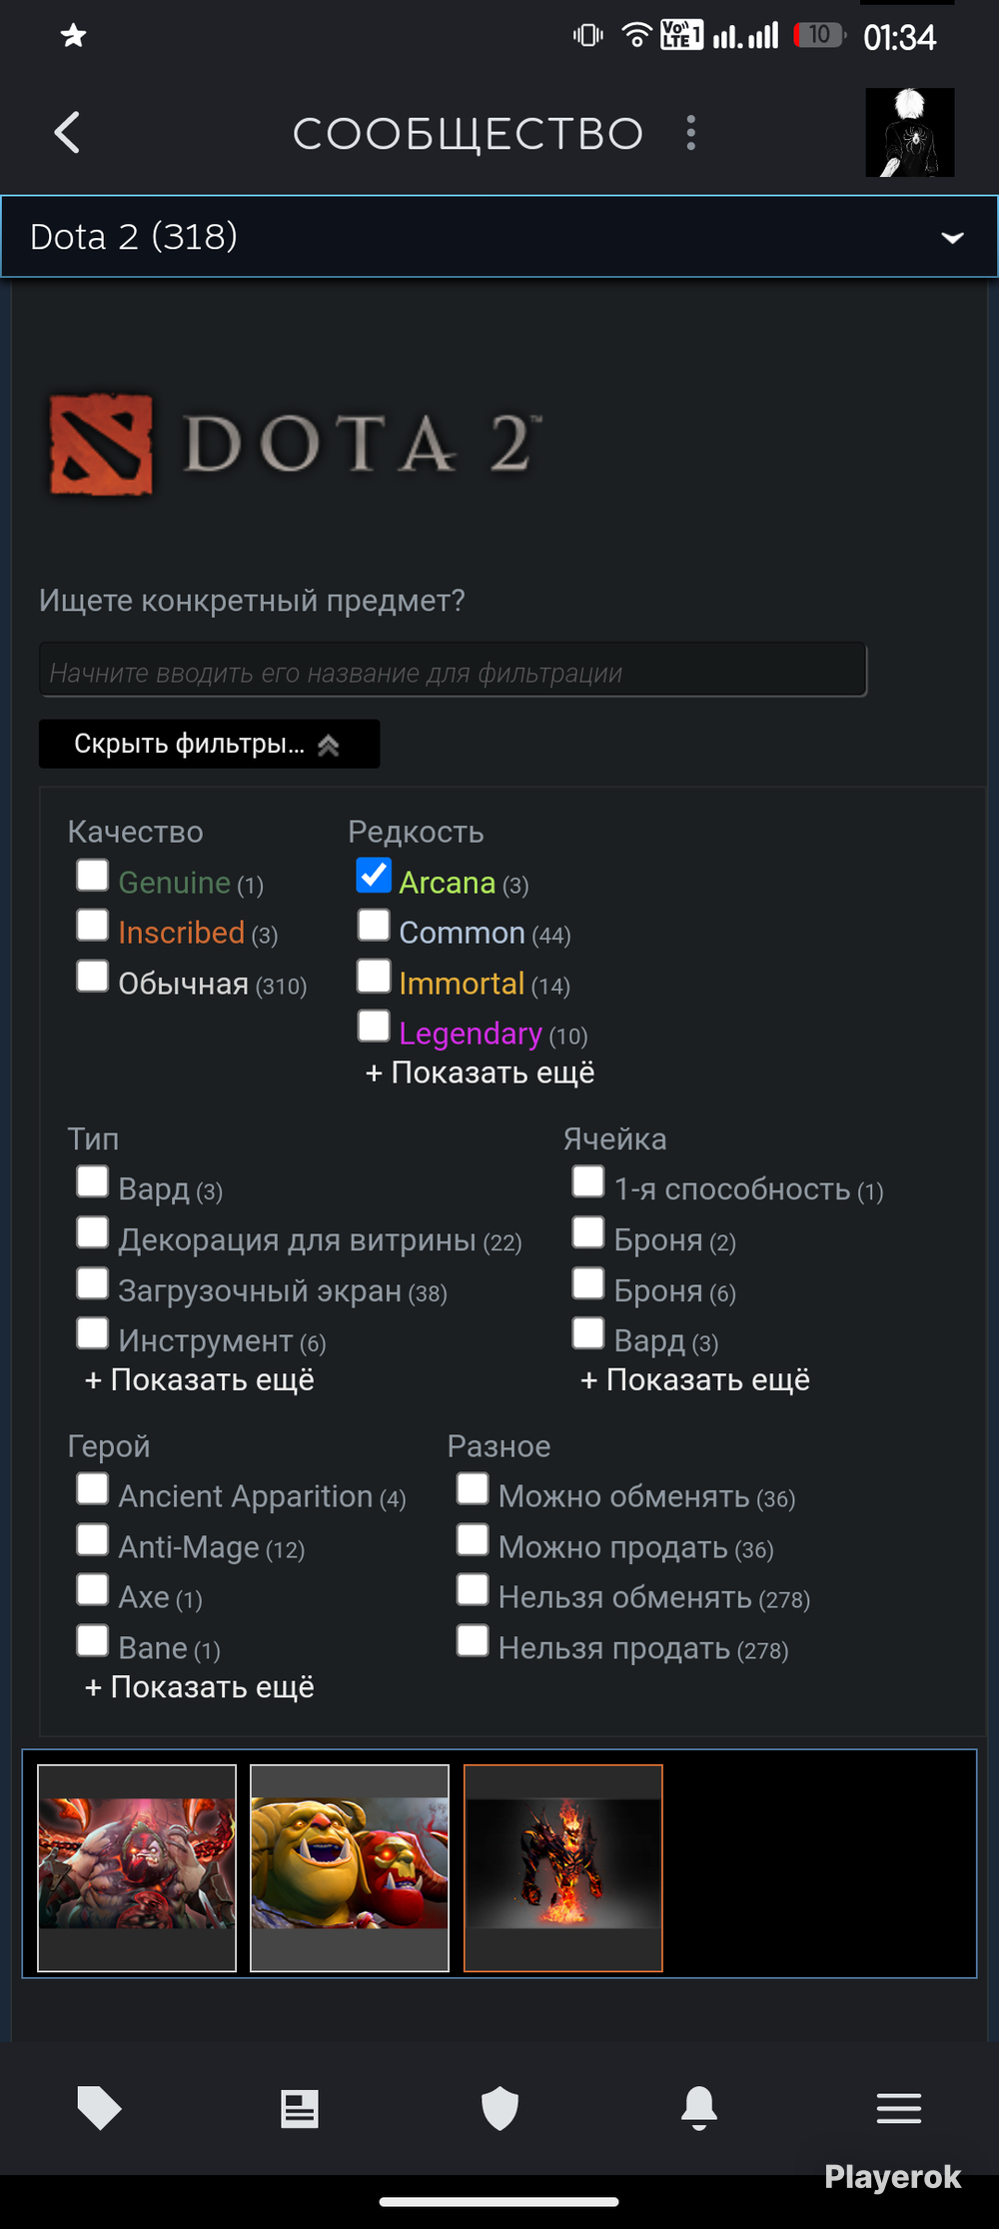Screen dimensions: 999x2229
Task: Expand the Dota 2 (318) game dropdown
Action: (x=499, y=236)
